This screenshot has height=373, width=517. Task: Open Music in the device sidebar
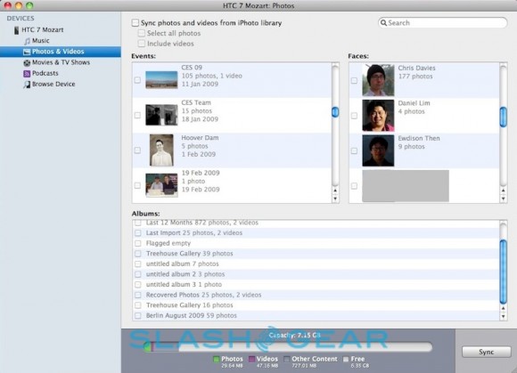tap(61, 41)
